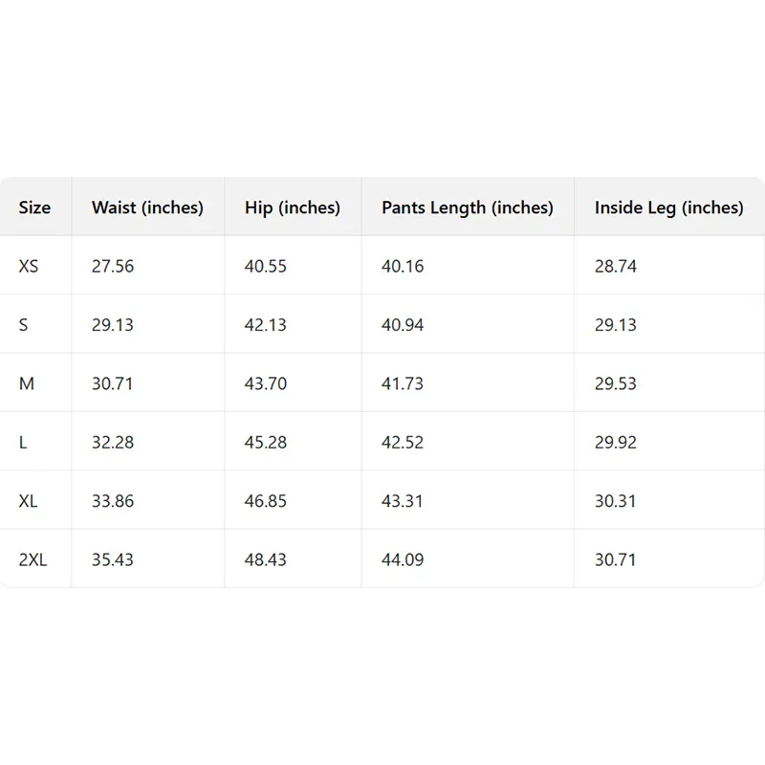Select the S hip value 42.13

[x=265, y=325]
